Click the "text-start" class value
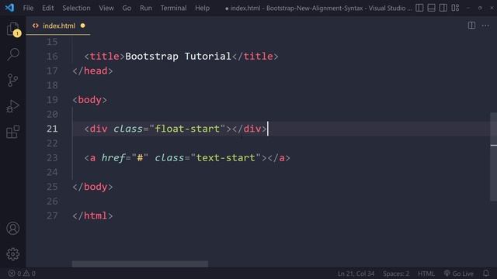 [226, 157]
